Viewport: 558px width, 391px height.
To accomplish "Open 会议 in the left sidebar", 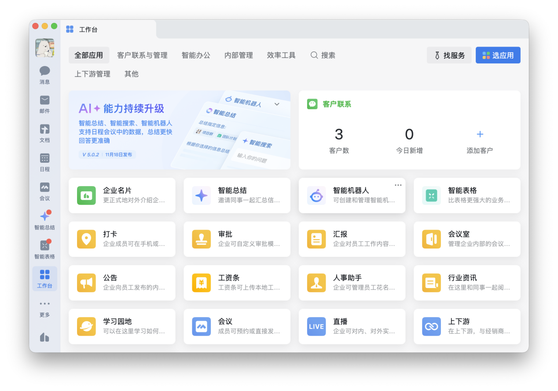I will tap(44, 191).
